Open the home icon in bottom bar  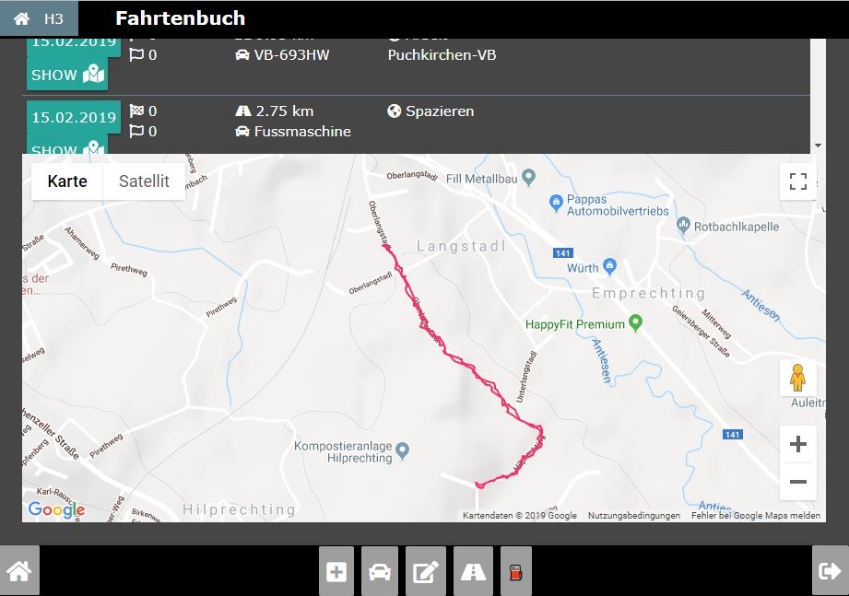tap(19, 570)
